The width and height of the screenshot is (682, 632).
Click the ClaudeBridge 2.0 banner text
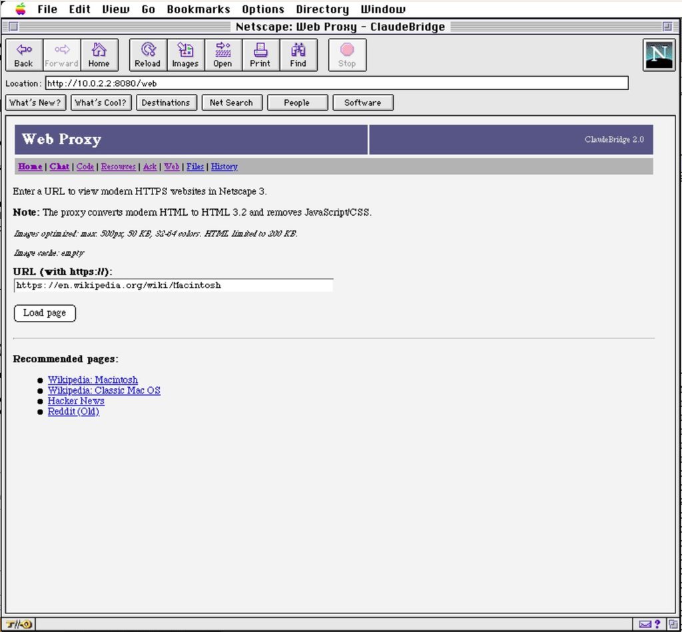click(x=613, y=139)
